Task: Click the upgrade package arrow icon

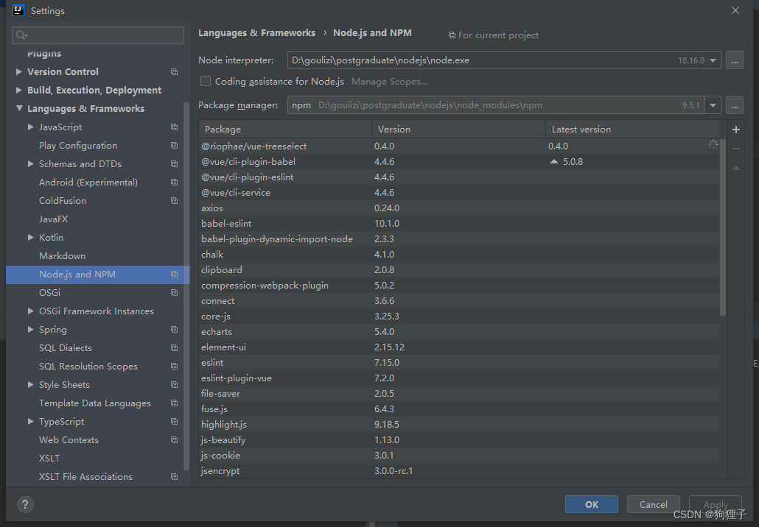Action: pos(735,168)
